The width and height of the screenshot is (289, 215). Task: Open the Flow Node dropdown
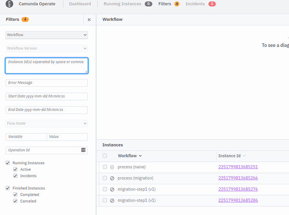(46, 123)
